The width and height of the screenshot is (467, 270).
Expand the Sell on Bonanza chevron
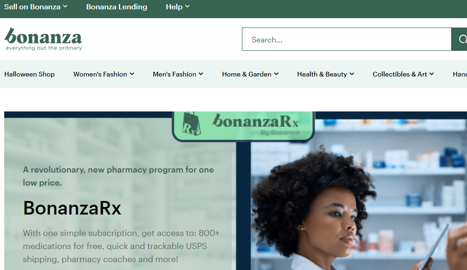click(65, 6)
